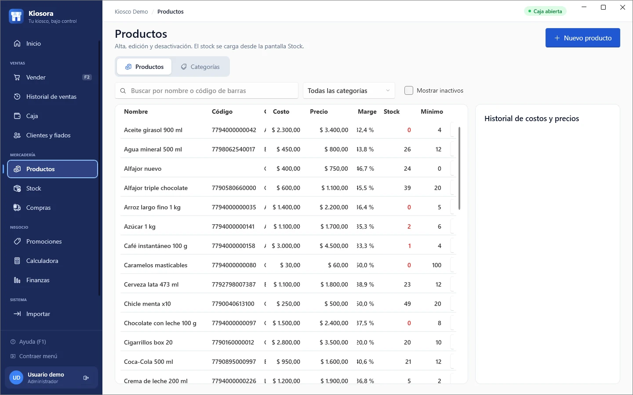Click the Kiosco Demo breadcrumb link
The height and width of the screenshot is (395, 633).
pyautogui.click(x=131, y=11)
